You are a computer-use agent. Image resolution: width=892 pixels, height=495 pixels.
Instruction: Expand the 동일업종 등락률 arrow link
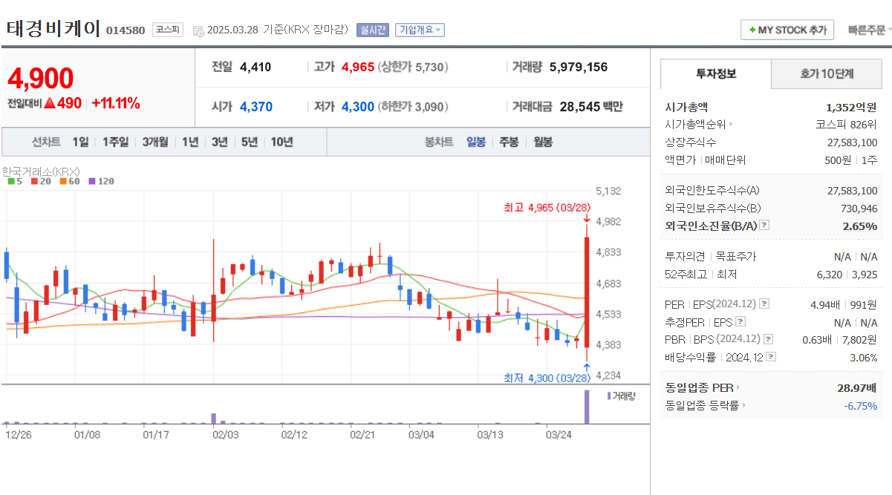[x=744, y=406]
